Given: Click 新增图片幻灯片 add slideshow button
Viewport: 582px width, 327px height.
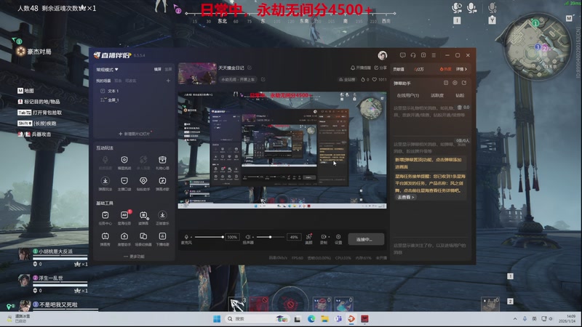Looking at the screenshot, I should [x=135, y=134].
